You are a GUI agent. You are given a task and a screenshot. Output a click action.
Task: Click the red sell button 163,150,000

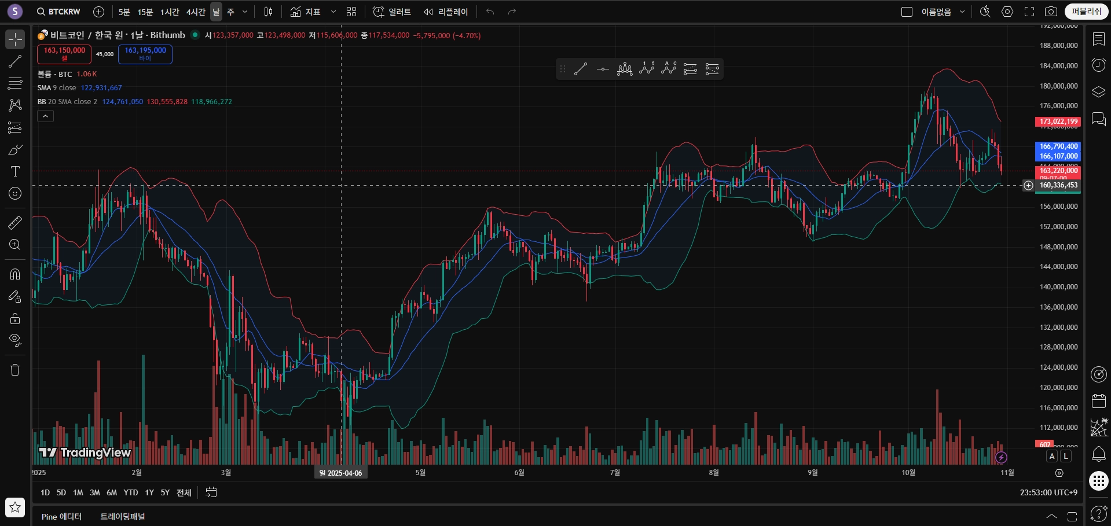pos(64,54)
